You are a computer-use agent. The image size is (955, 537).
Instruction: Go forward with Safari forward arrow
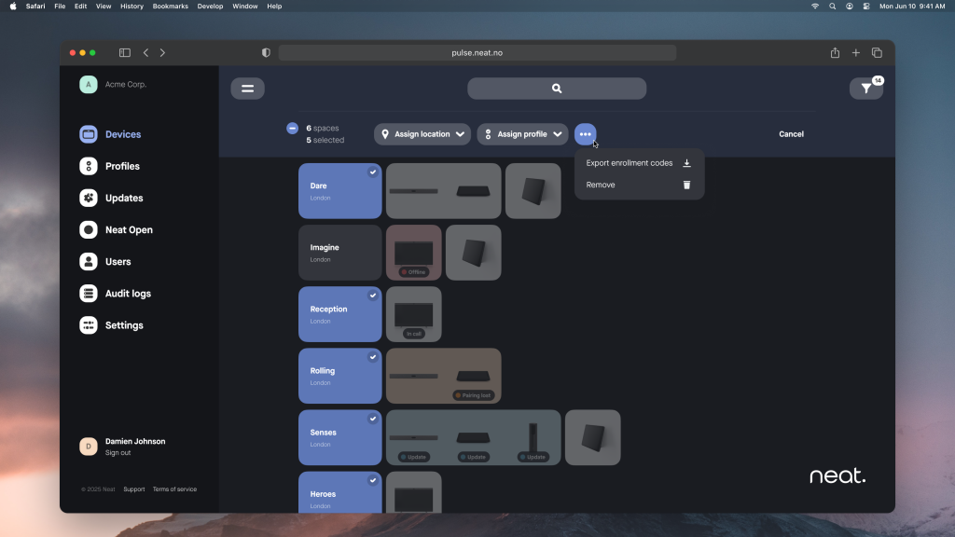[x=162, y=53]
